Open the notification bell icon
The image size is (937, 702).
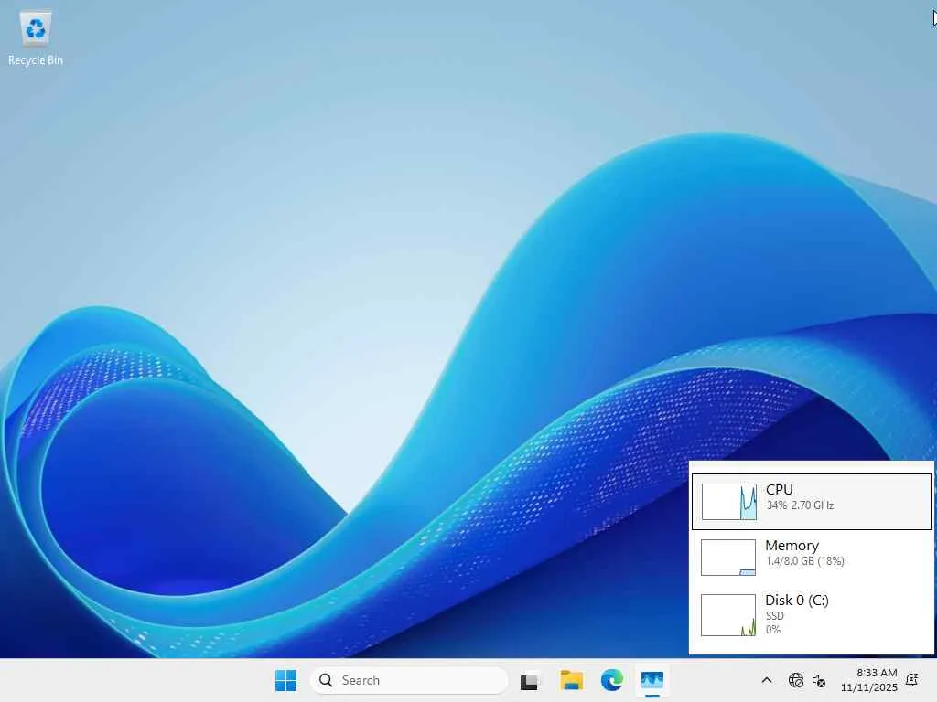[912, 679]
